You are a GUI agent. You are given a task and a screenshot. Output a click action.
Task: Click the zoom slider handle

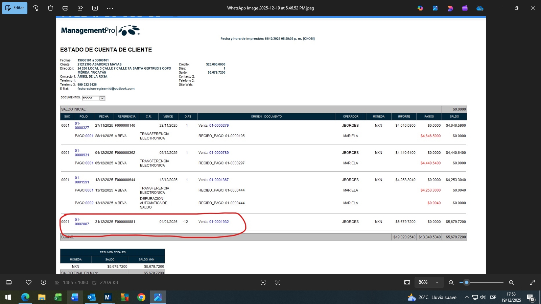pos(467,282)
